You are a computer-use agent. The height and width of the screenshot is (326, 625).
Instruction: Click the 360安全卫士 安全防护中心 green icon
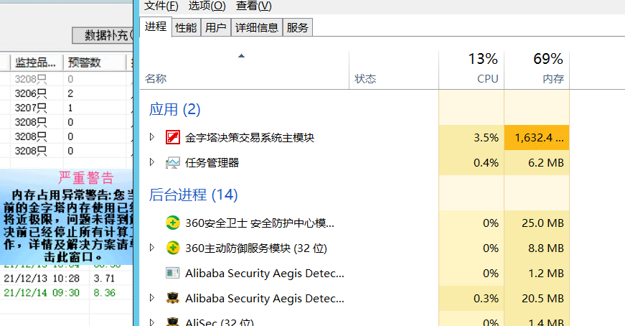173,223
